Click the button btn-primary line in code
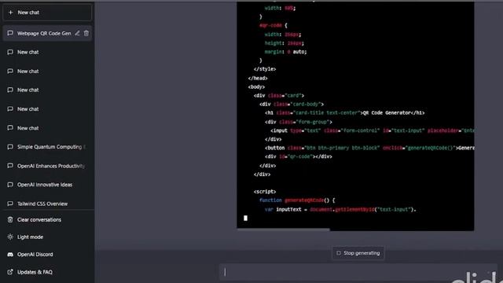The image size is (503, 283). coord(369,148)
